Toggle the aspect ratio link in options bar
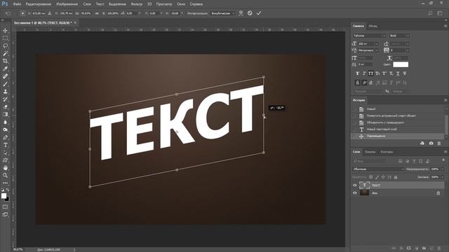The image size is (449, 252). (x=97, y=13)
